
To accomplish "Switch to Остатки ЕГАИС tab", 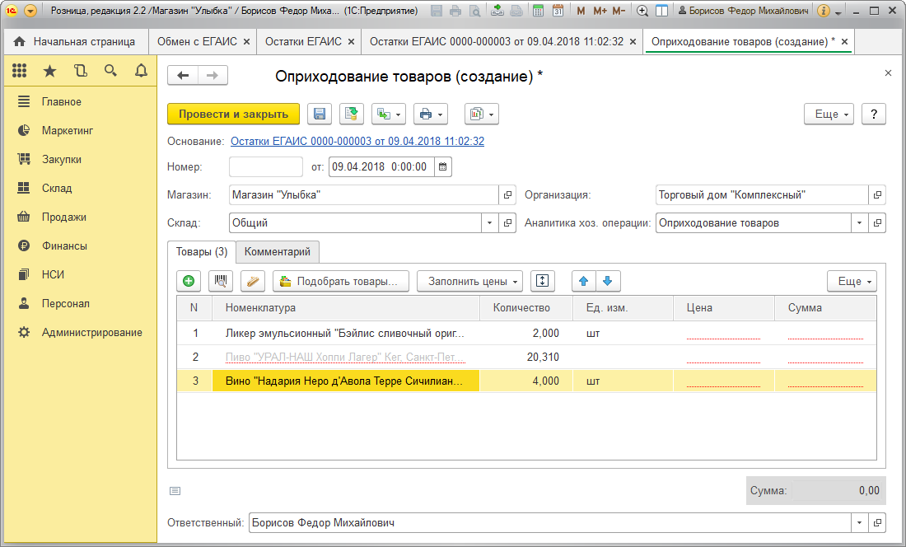I will [303, 41].
